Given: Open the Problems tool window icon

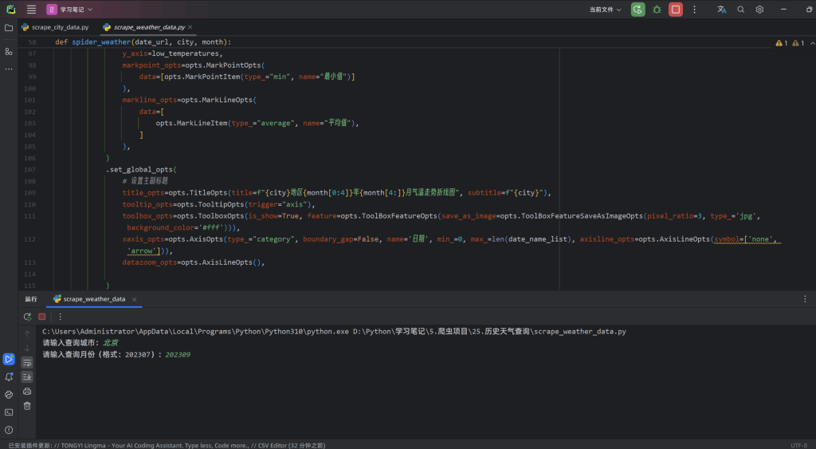Looking at the screenshot, I should tap(9, 430).
